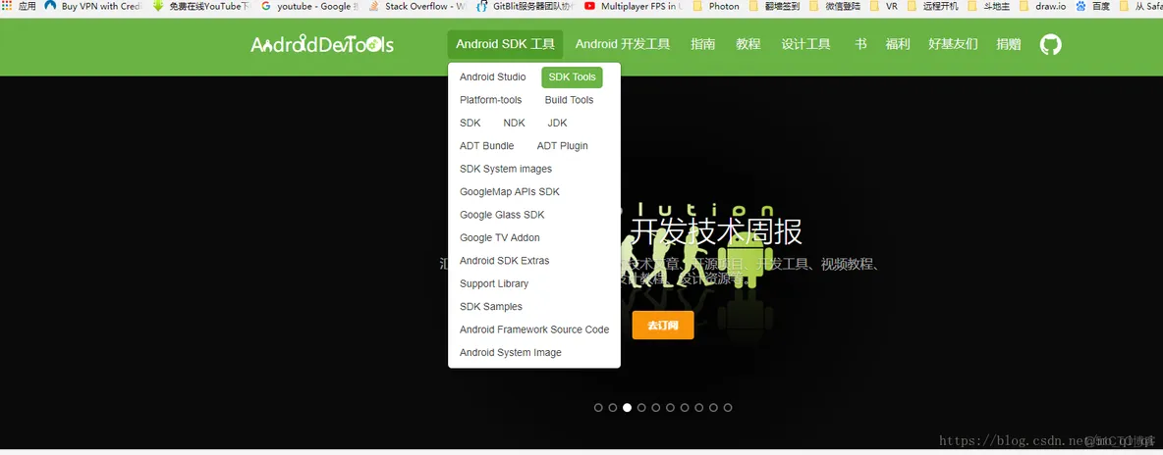Select Support Library in the dropdown
1163x455 pixels.
coord(494,283)
